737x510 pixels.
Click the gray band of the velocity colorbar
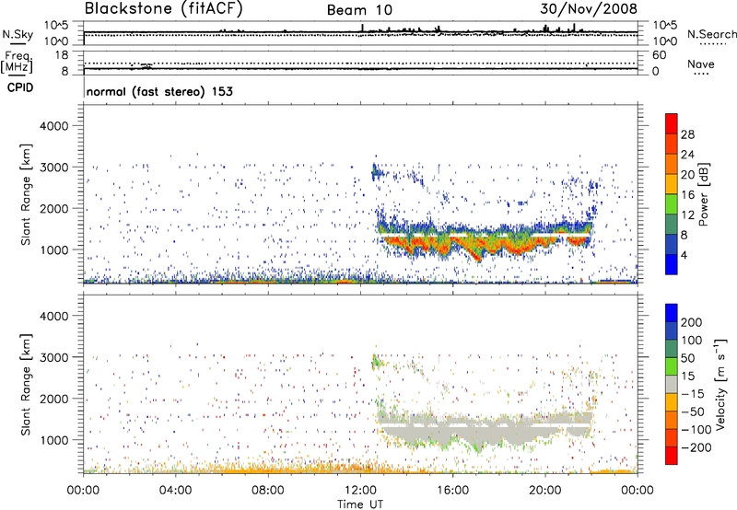tap(672, 384)
